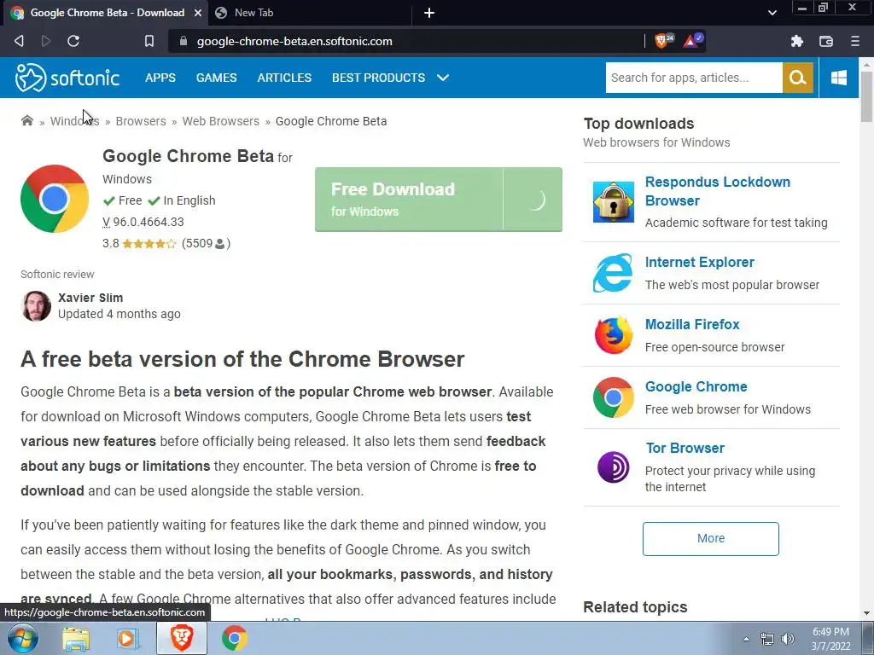
Task: Click in the Search for apps field
Action: [694, 78]
